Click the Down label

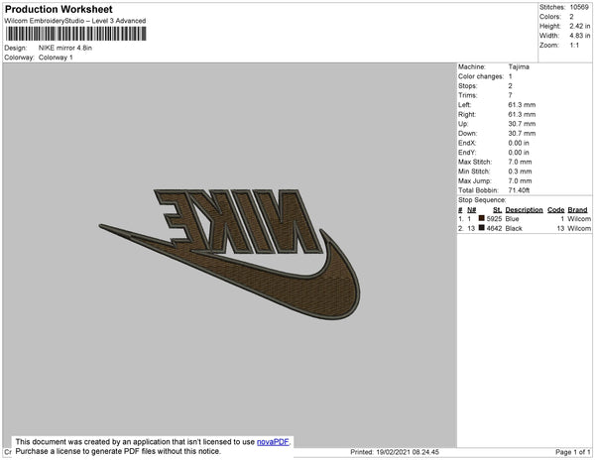click(468, 134)
